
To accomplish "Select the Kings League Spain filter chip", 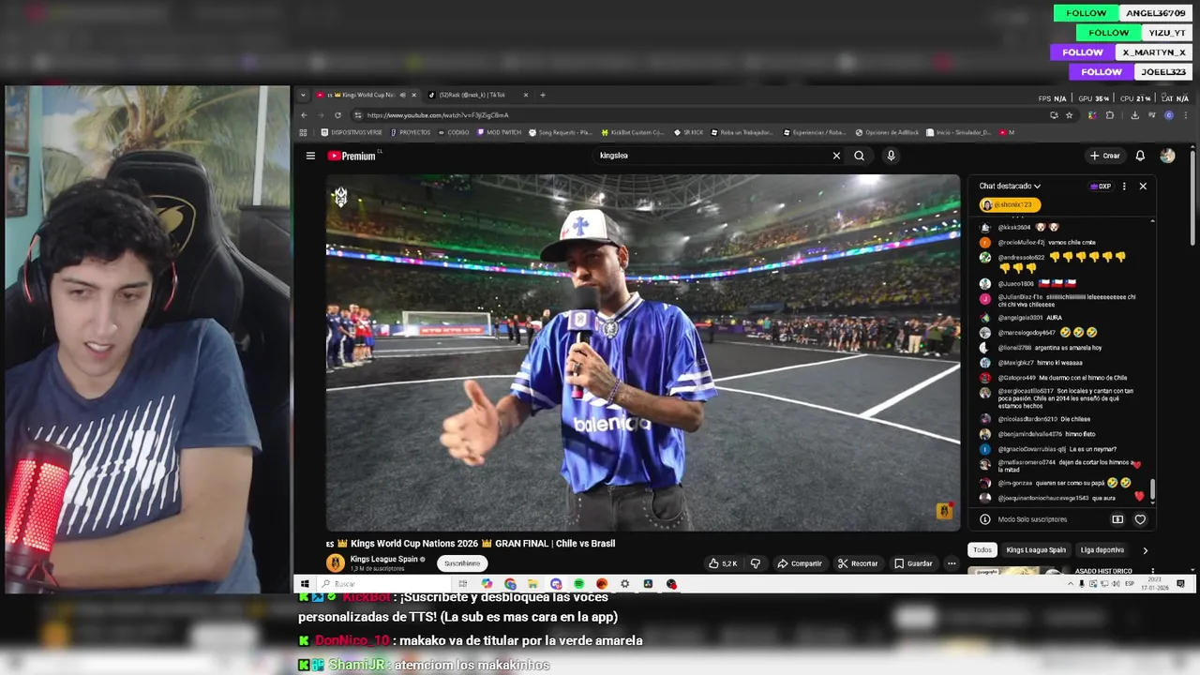I will pos(1036,550).
